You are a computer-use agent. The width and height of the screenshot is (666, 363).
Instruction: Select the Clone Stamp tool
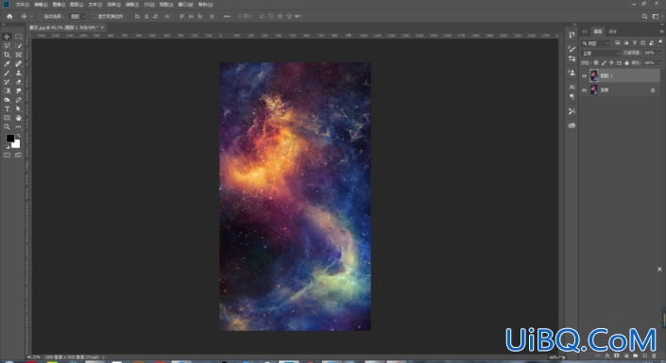click(x=19, y=73)
